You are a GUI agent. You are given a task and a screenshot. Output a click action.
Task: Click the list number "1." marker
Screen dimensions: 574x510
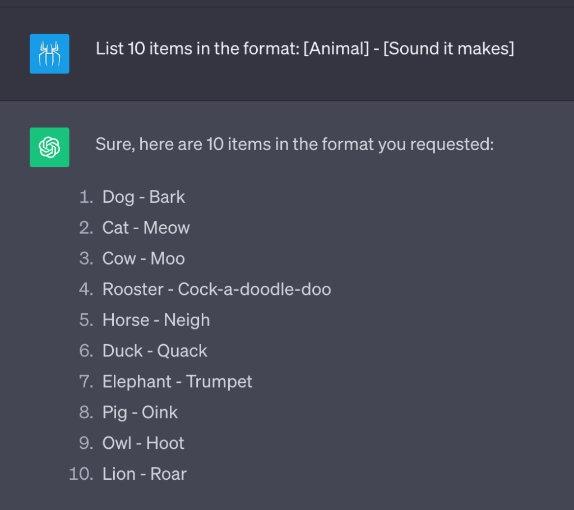coord(86,197)
